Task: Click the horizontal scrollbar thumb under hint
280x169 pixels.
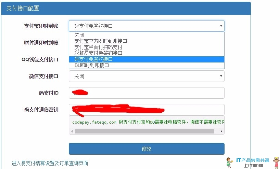Action: coord(144,131)
